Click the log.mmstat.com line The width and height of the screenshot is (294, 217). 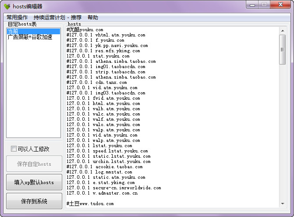pyautogui.click(x=99, y=172)
